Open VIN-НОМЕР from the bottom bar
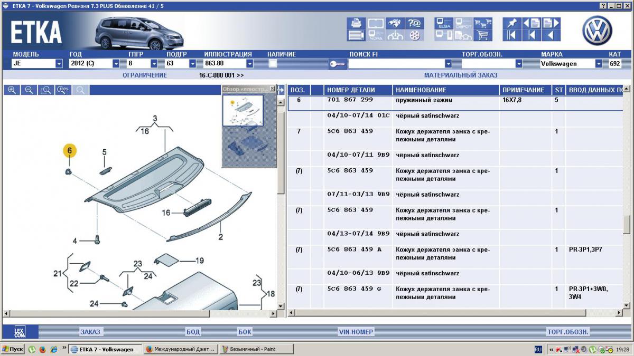The width and height of the screenshot is (634, 356). click(x=356, y=332)
